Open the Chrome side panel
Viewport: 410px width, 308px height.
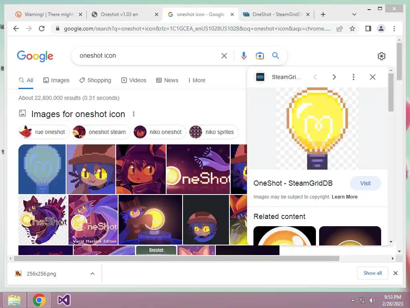pyautogui.click(x=368, y=28)
